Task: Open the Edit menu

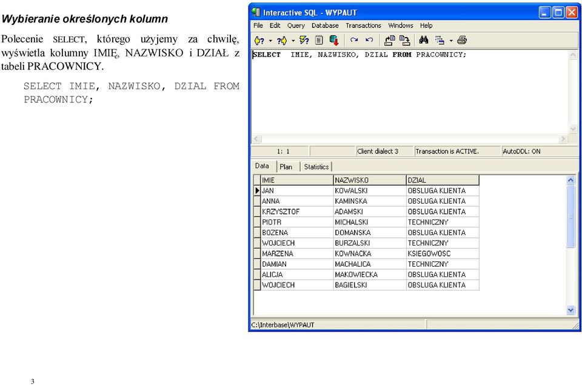Action: [275, 25]
